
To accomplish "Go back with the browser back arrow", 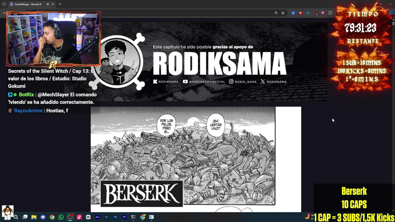I will (x=4, y=13).
